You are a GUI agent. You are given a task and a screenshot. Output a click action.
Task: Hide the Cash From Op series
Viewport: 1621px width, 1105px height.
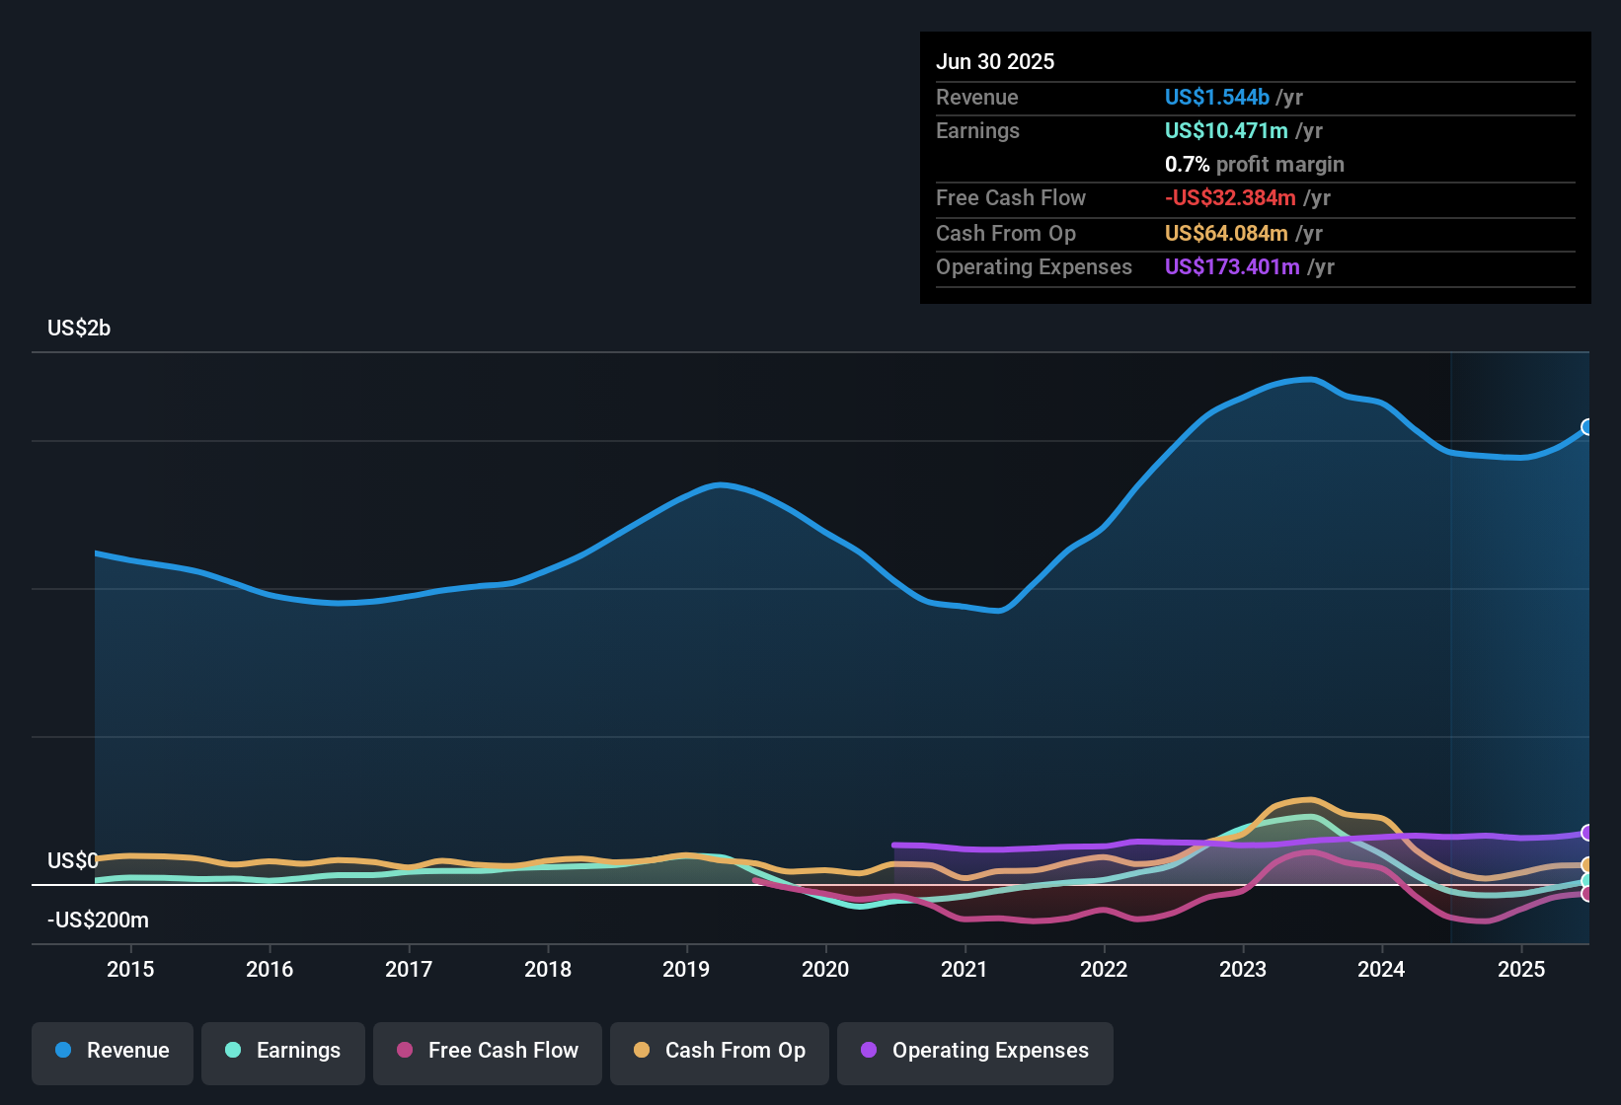(720, 1053)
